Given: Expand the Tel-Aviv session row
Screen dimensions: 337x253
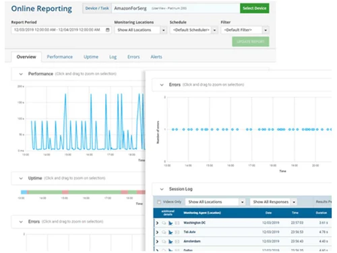Looking at the screenshot, I should pos(157,232).
